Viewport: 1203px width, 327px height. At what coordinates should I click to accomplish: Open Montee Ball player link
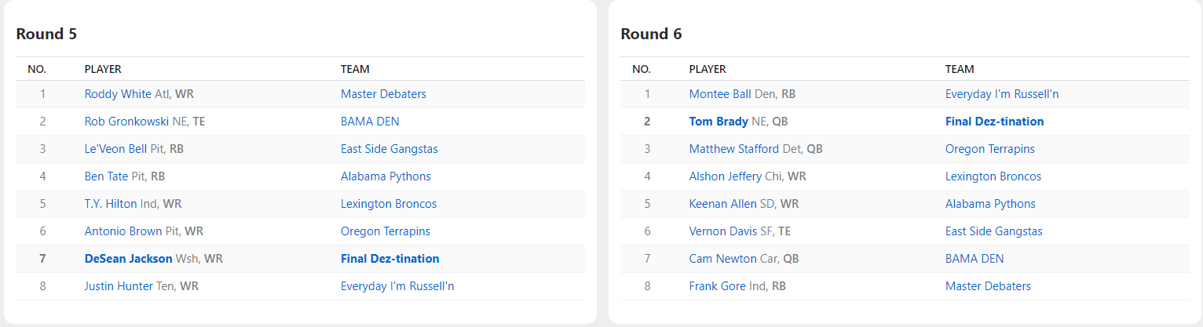[720, 94]
